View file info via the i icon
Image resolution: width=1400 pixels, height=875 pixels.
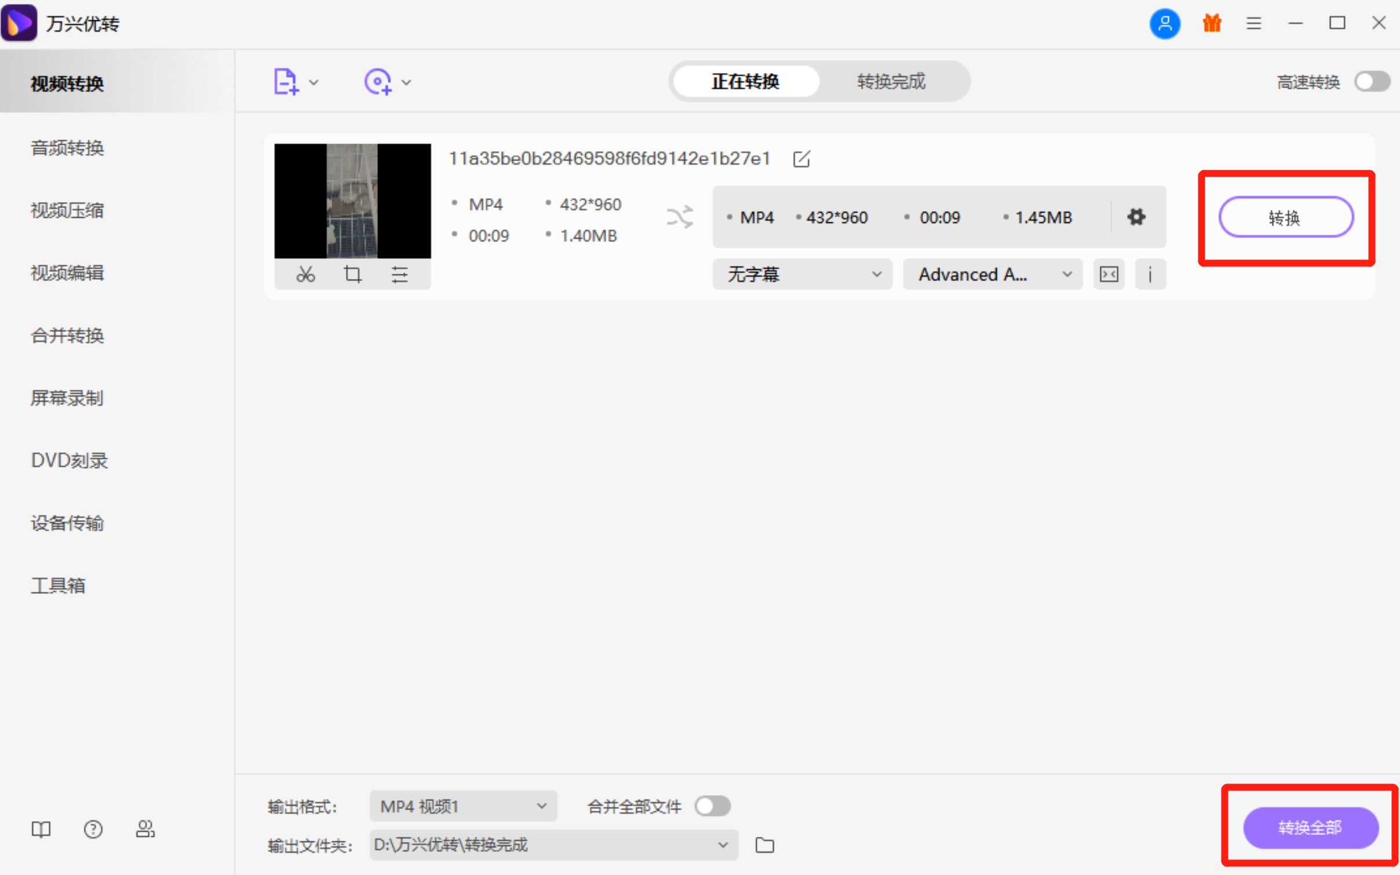pos(1150,274)
